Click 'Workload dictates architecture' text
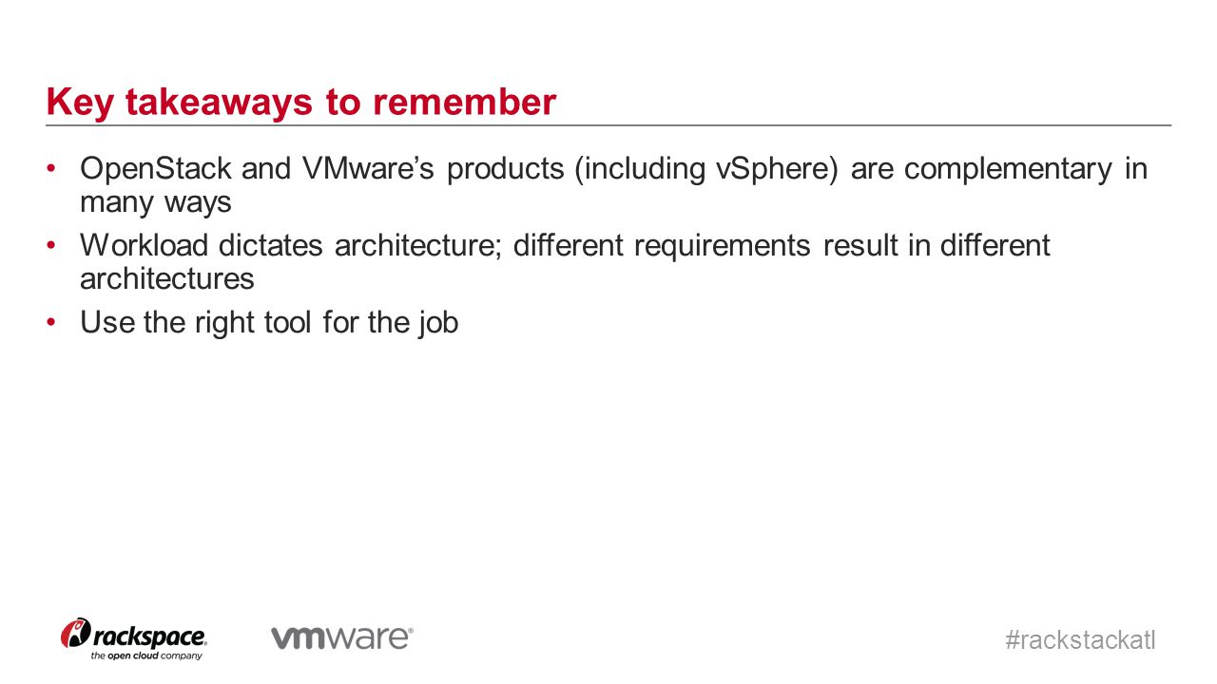 click(x=293, y=245)
